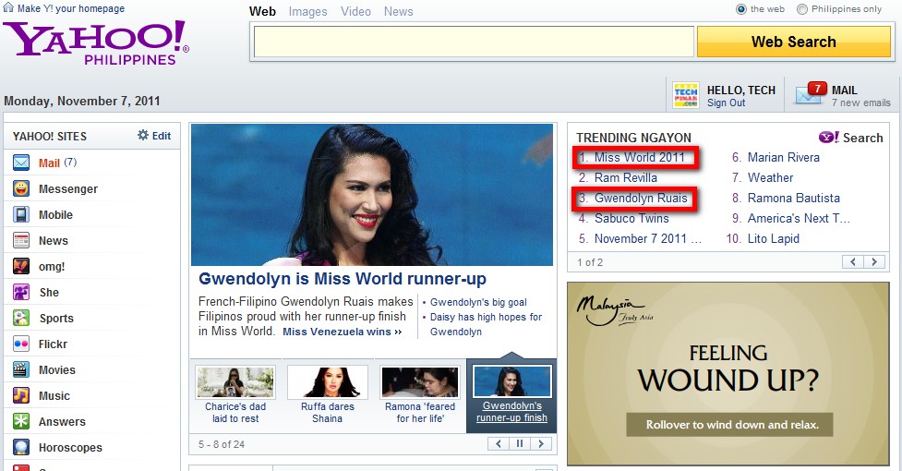Open 'Gwendolyn is Miss World runner-up' headline
The image size is (902, 471).
tap(343, 279)
